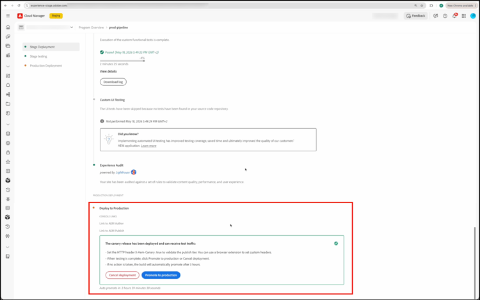Open the New Chrome available menu
This screenshot has width=480, height=300.
pos(461,6)
